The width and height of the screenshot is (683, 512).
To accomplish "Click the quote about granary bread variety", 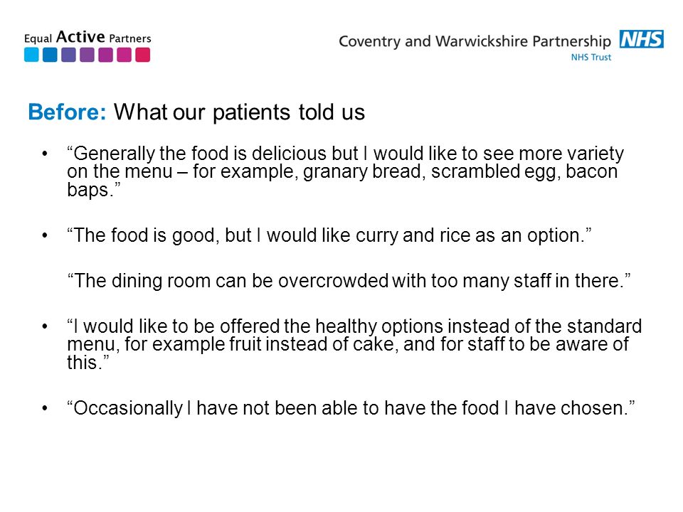I will coord(346,171).
